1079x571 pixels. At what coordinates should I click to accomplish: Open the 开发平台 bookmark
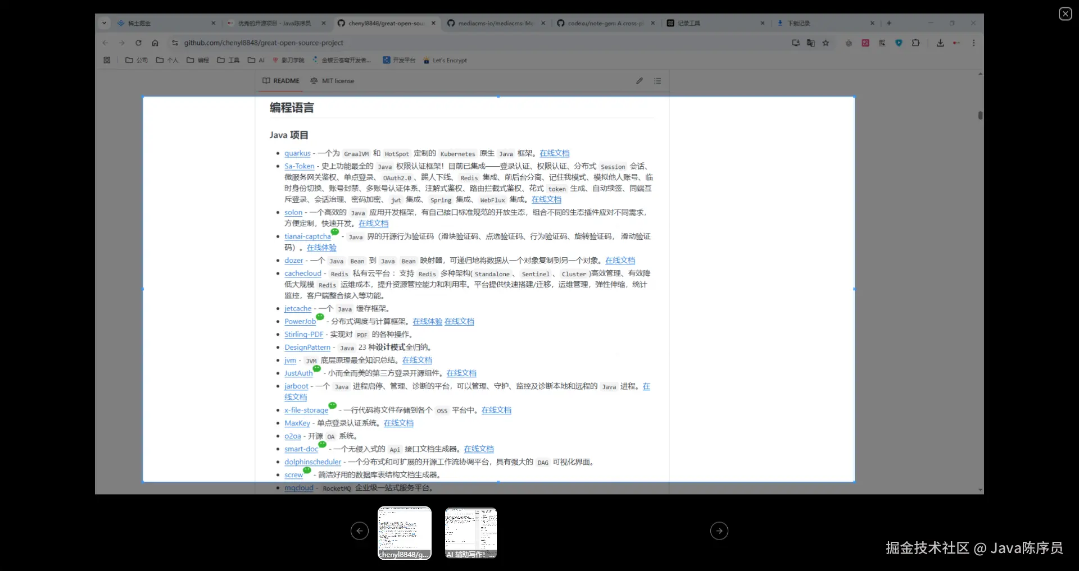tap(399, 60)
